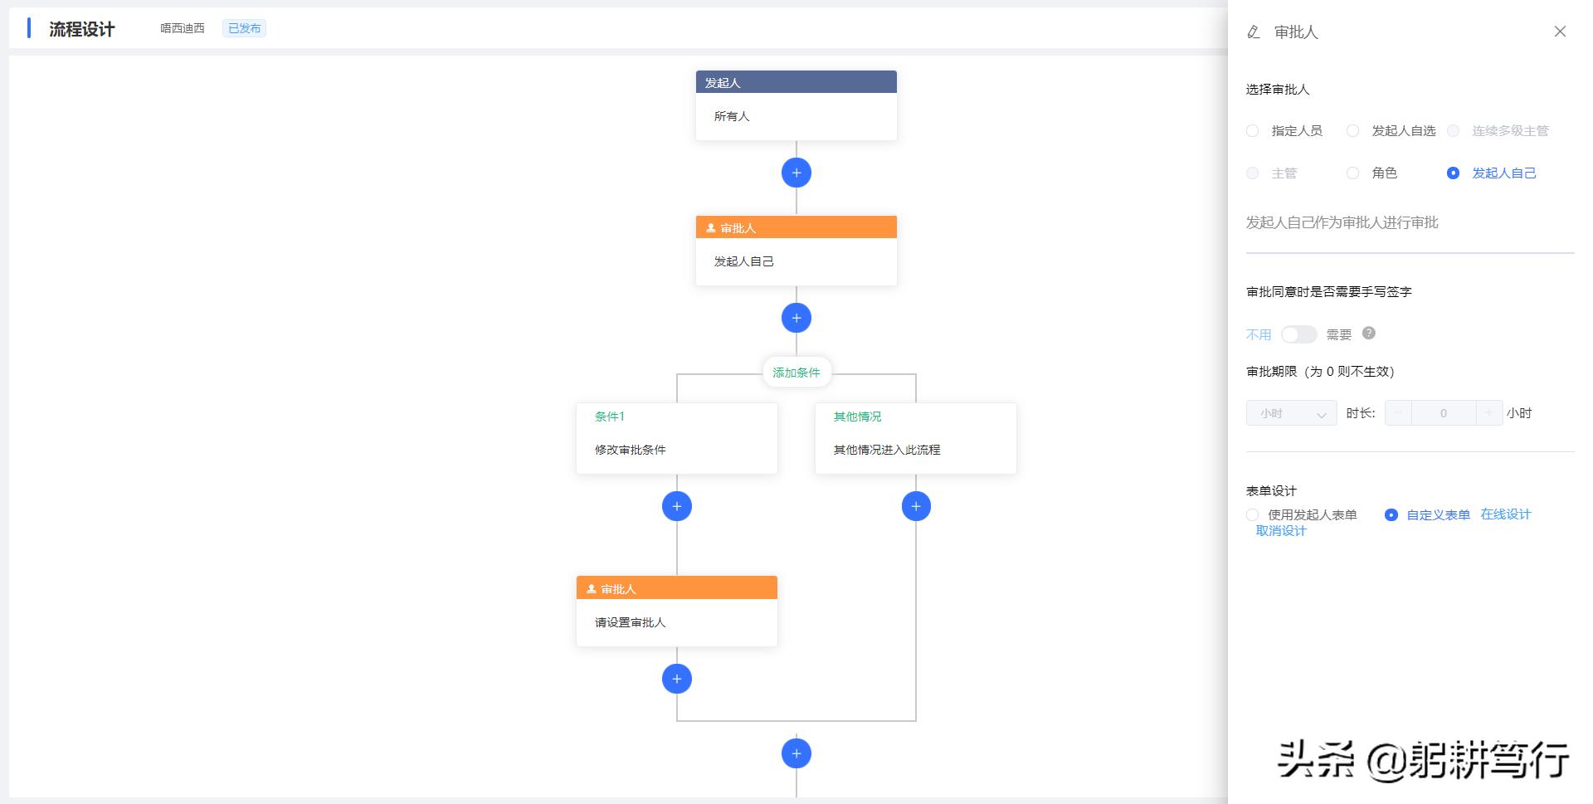Edit the 审批人 panel title pencil icon
Viewport: 1593px width, 804px height.
(1254, 32)
